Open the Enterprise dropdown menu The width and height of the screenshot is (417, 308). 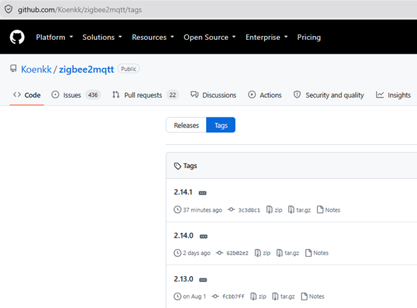click(x=267, y=37)
